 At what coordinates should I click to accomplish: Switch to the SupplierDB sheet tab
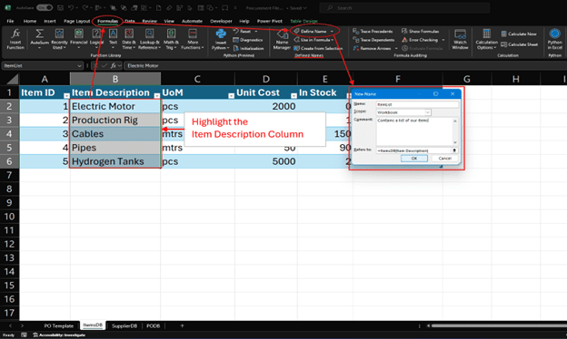click(124, 325)
